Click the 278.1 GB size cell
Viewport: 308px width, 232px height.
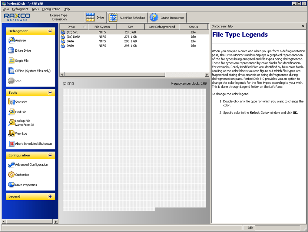coord(131,37)
